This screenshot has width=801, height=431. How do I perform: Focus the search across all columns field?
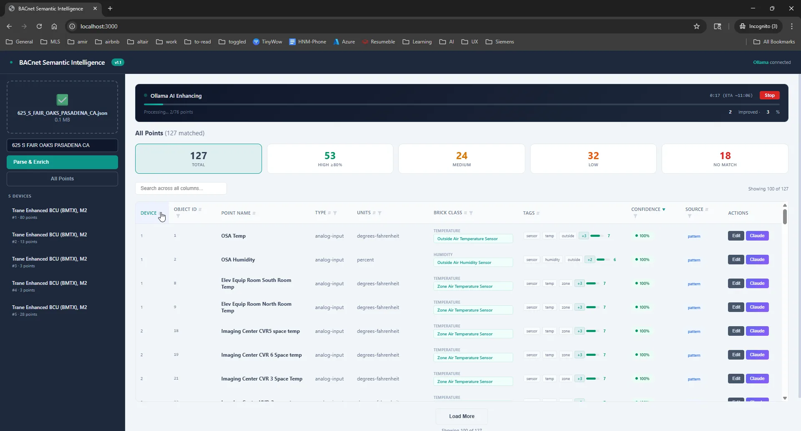click(x=181, y=188)
